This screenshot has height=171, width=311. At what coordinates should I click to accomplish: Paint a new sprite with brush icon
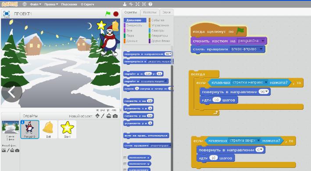coord(103,116)
